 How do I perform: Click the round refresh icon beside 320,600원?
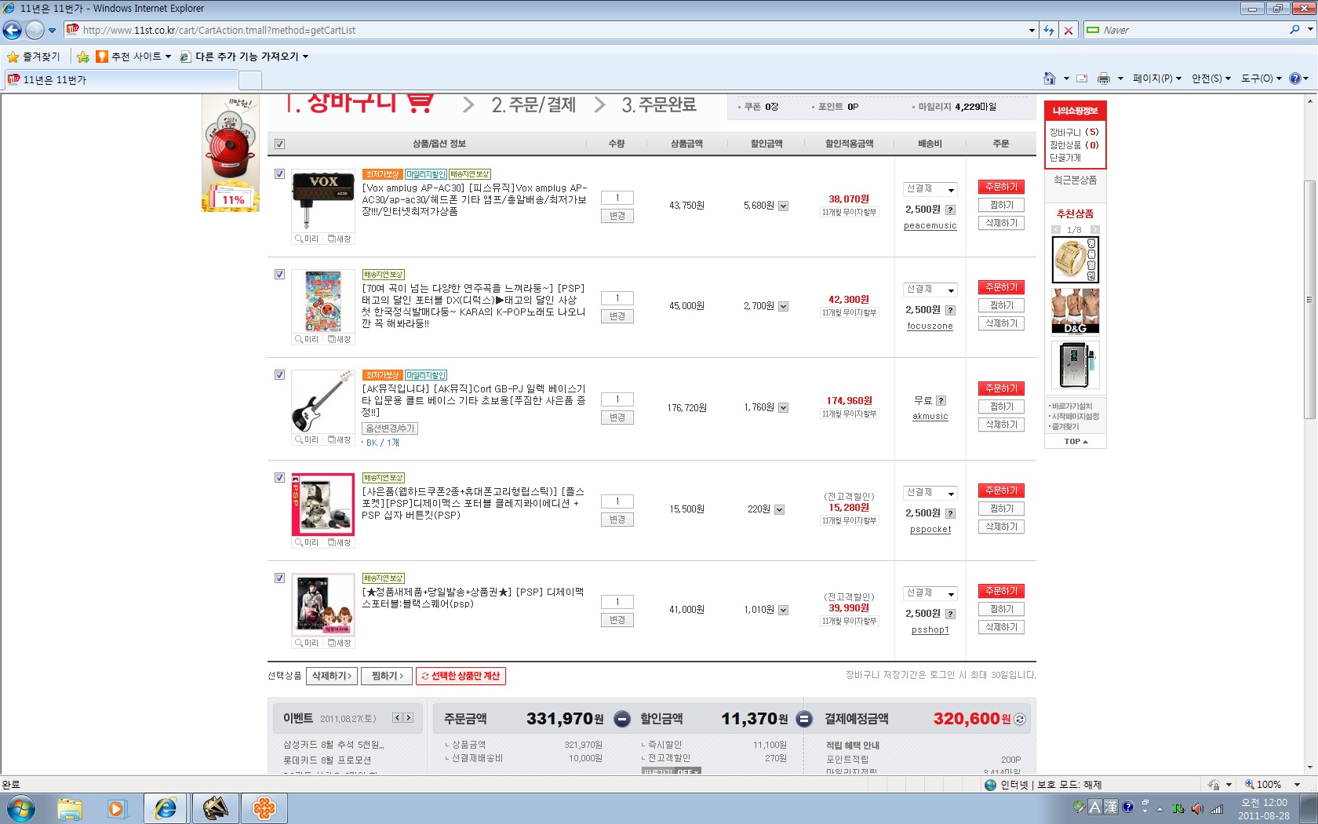point(1020,719)
